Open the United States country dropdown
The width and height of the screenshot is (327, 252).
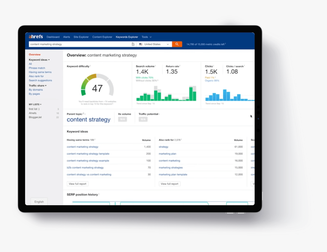(154, 44)
